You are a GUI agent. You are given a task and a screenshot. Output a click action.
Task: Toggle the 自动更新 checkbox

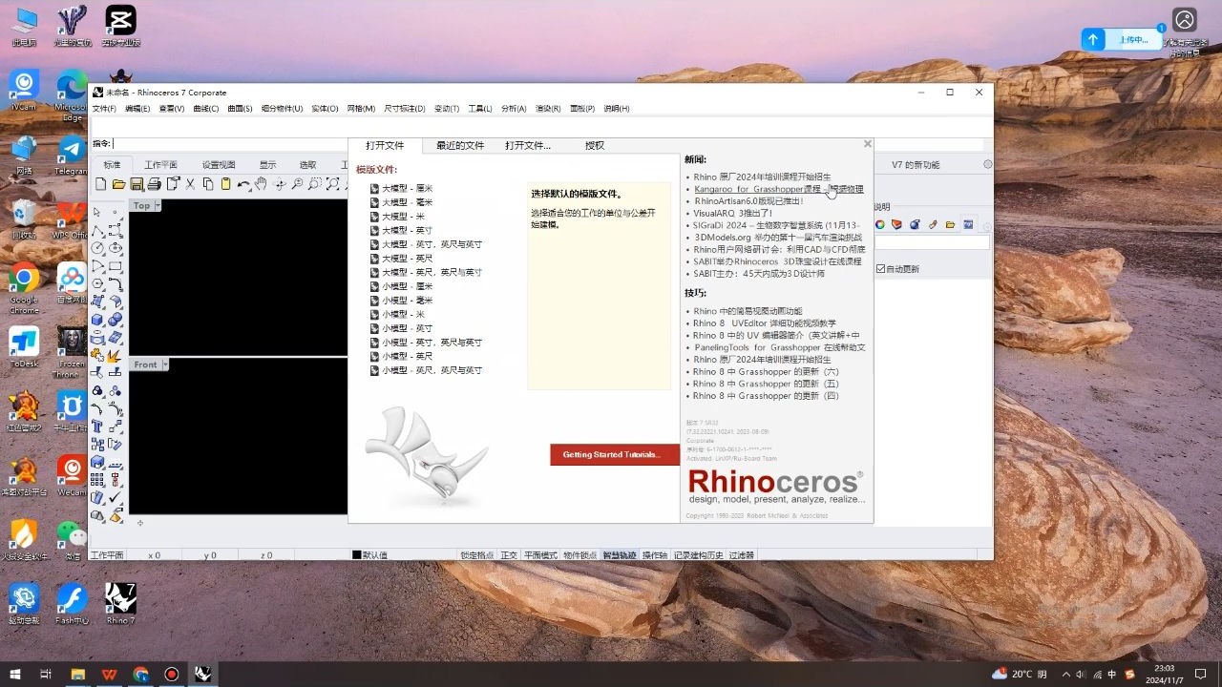[881, 269]
